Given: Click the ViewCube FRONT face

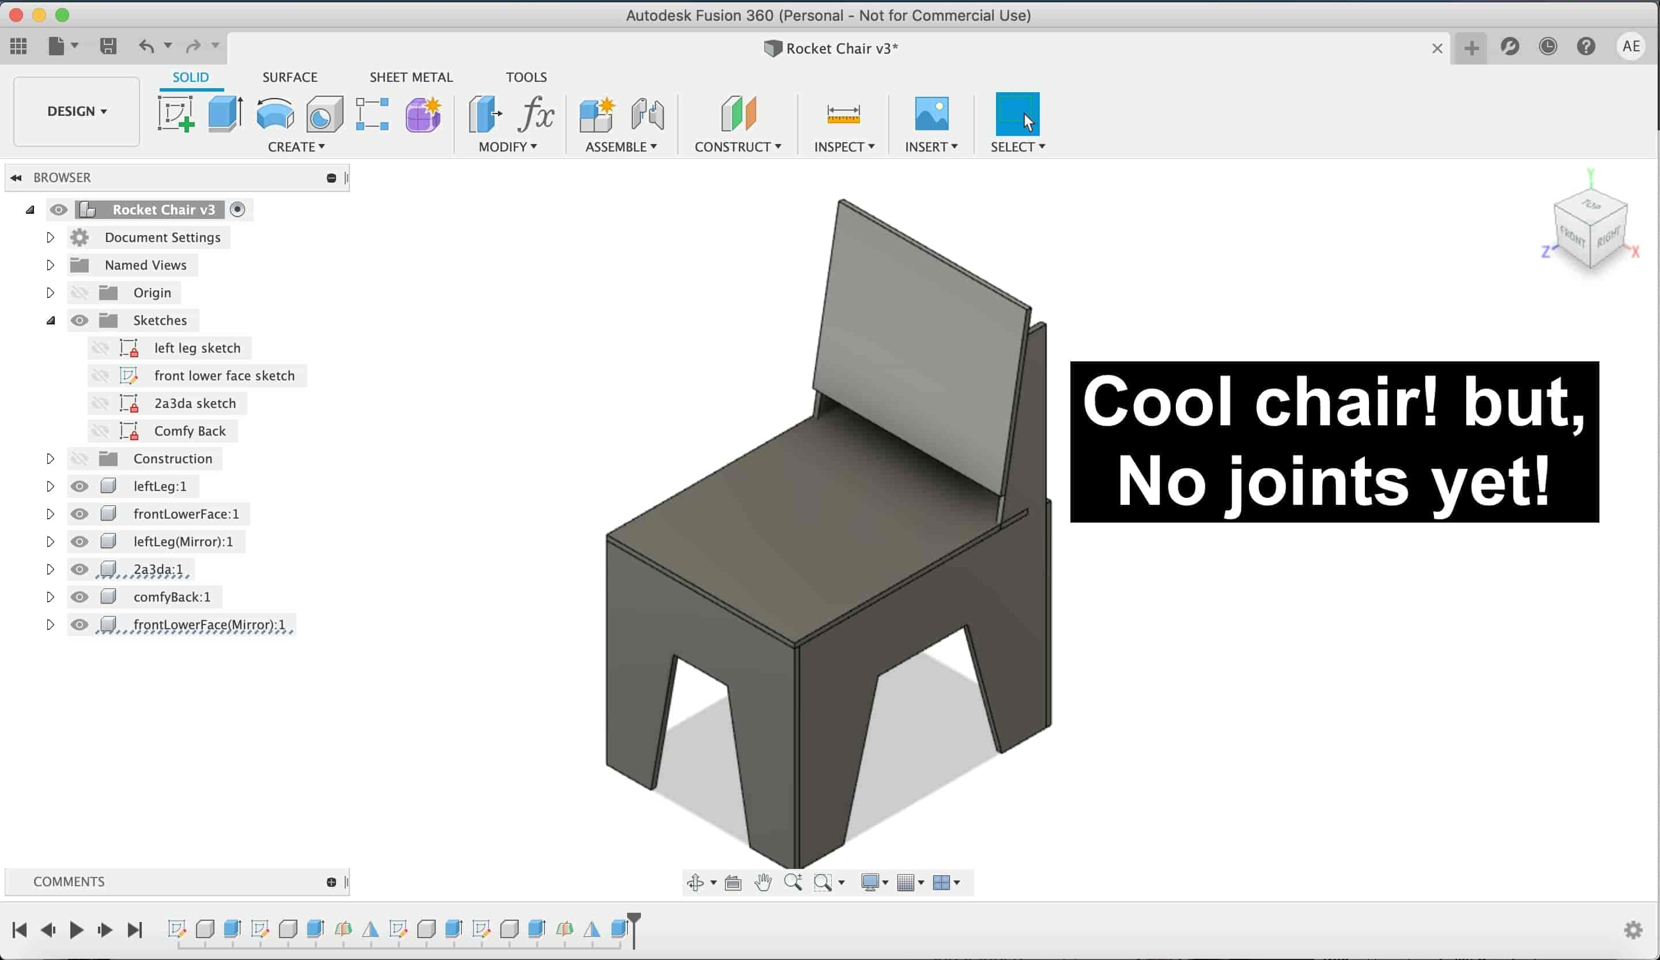Looking at the screenshot, I should 1572,237.
